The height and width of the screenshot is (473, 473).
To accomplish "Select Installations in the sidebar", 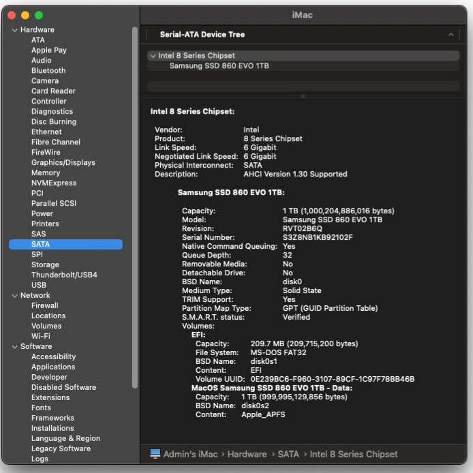I will pos(52,428).
